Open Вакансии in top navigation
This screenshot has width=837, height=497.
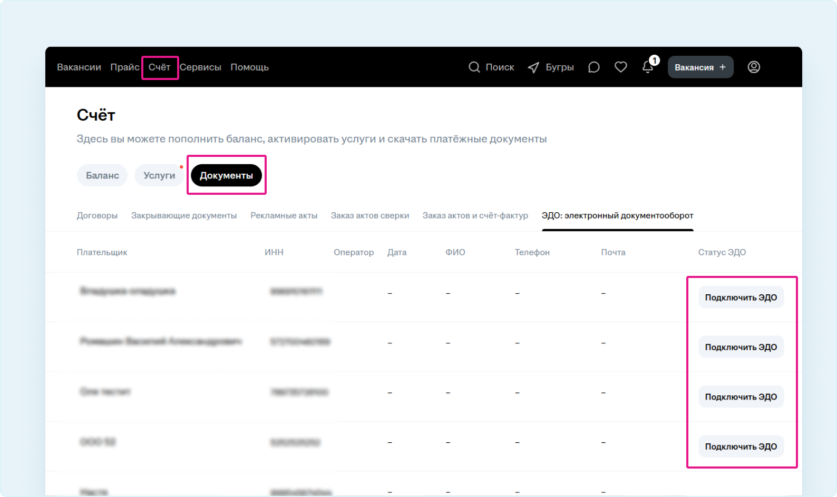(x=79, y=67)
